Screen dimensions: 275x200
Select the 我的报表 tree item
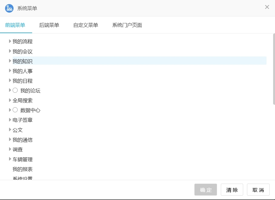[x=22, y=169]
